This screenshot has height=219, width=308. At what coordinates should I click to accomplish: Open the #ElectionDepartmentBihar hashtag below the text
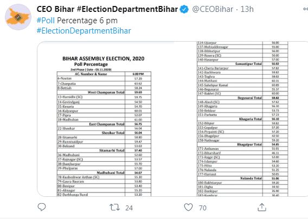pyautogui.click(x=84, y=31)
